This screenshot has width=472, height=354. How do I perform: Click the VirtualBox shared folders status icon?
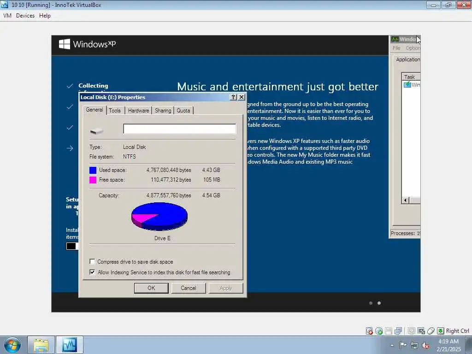point(421,331)
